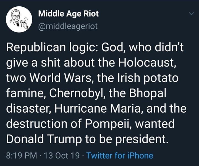Viewport: 199px width, 166px height.
Task: Click the cartoon man's face in avatar
Action: 16,16
